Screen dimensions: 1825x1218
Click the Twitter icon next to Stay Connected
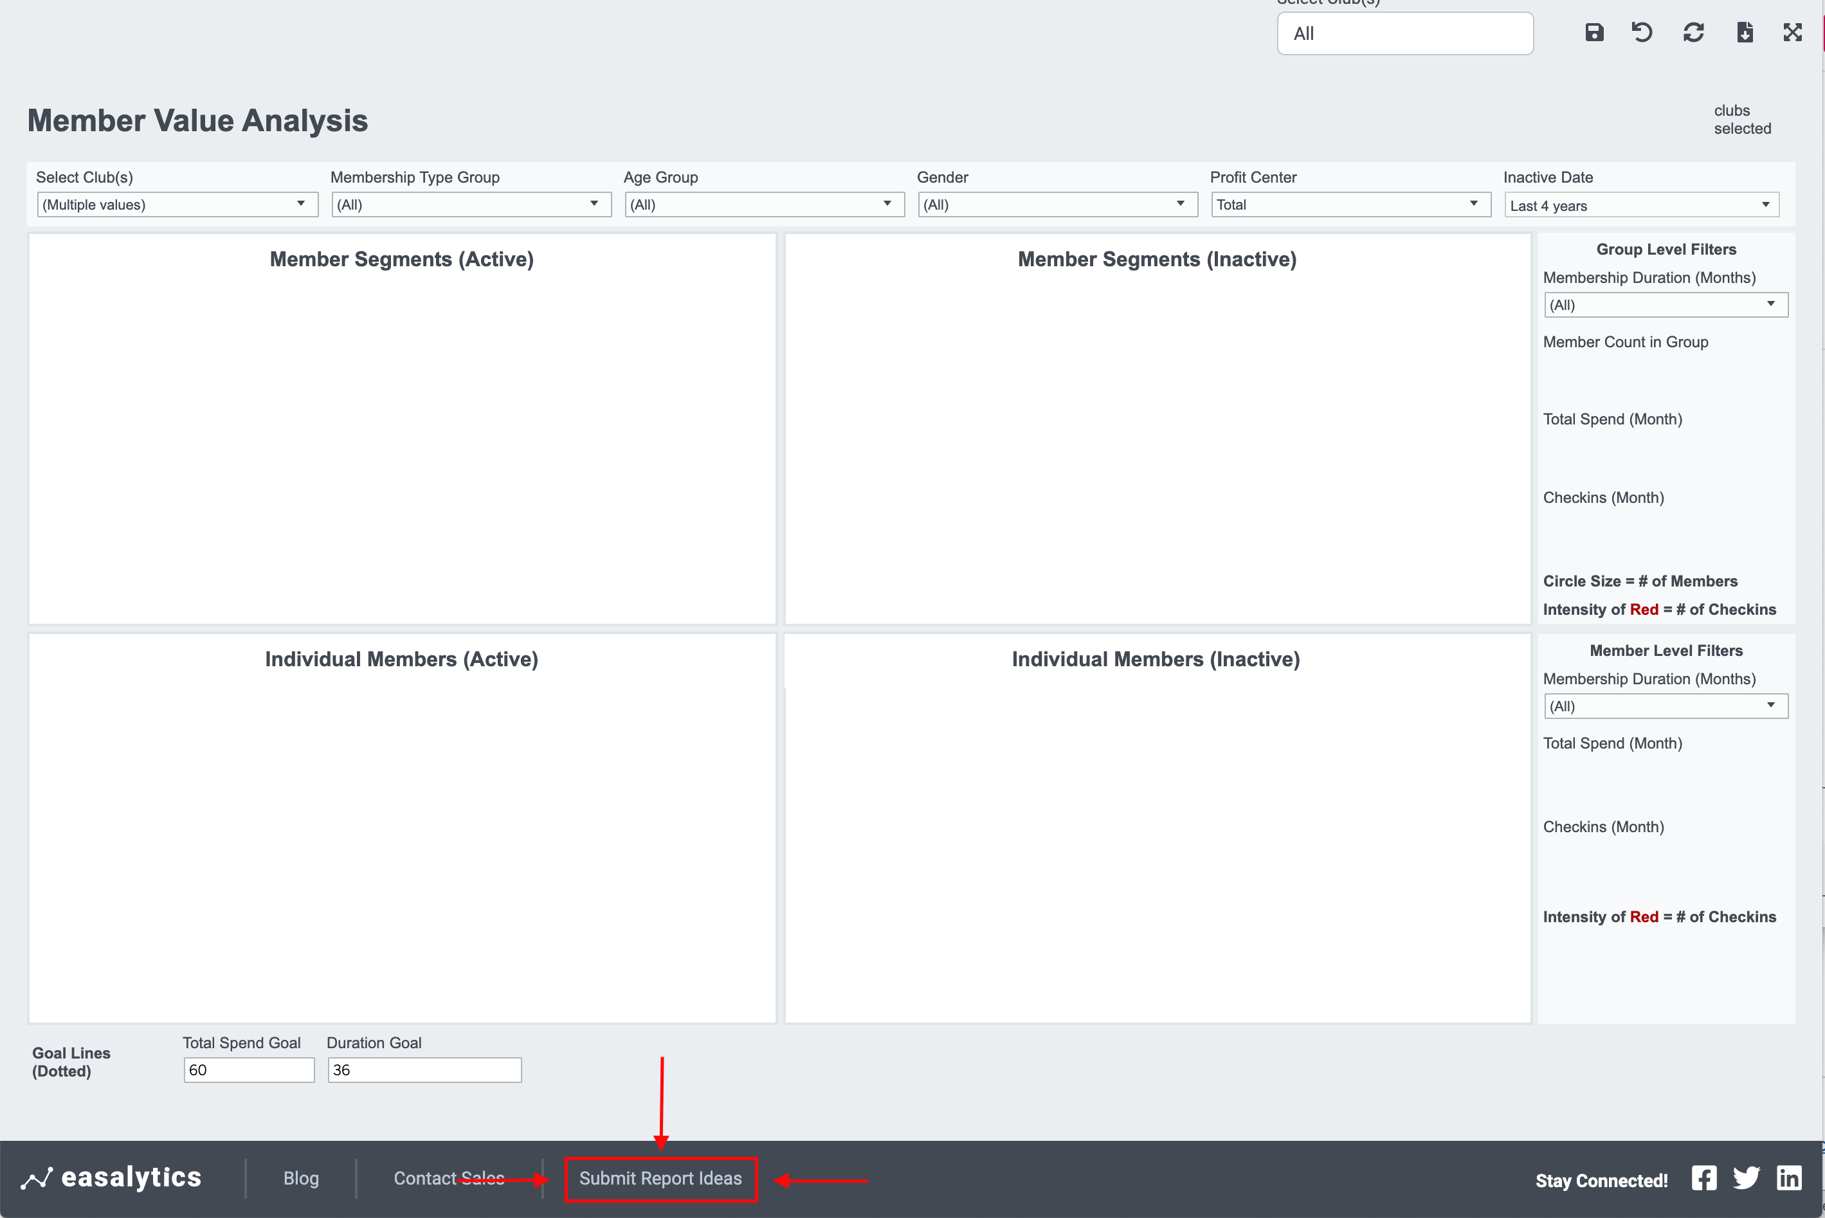(1747, 1177)
